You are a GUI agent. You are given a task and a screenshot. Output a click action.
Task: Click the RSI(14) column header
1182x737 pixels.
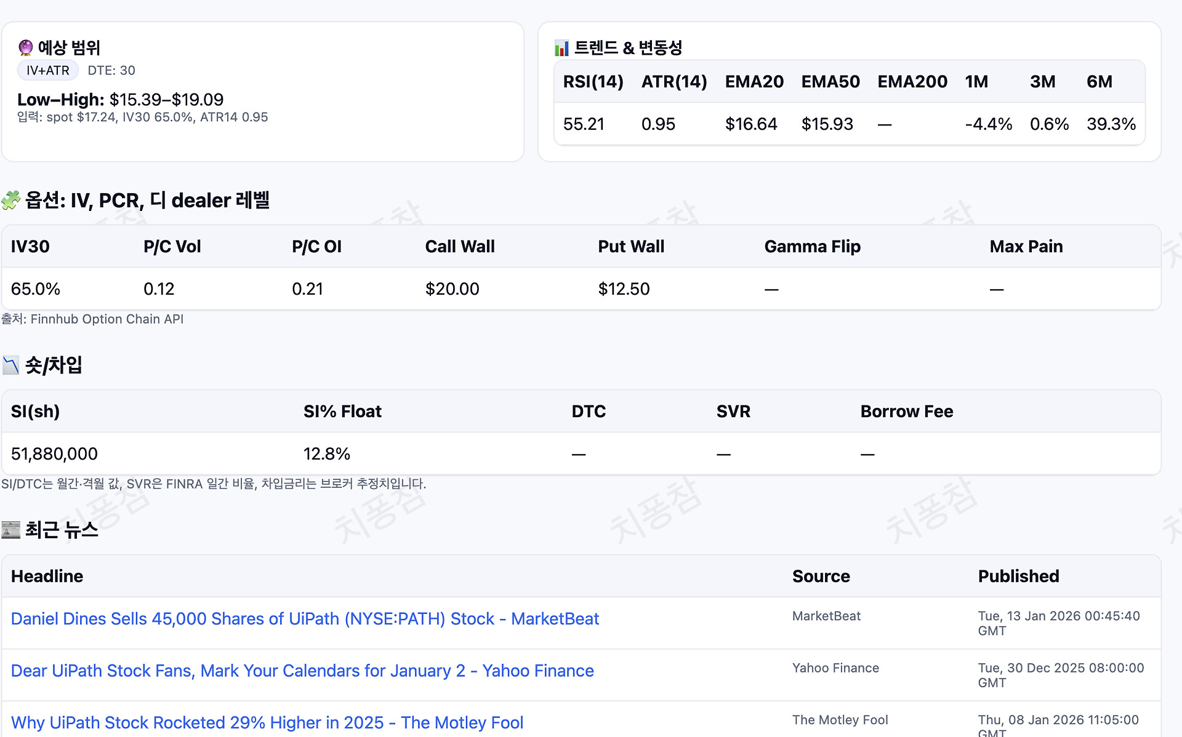(x=593, y=81)
